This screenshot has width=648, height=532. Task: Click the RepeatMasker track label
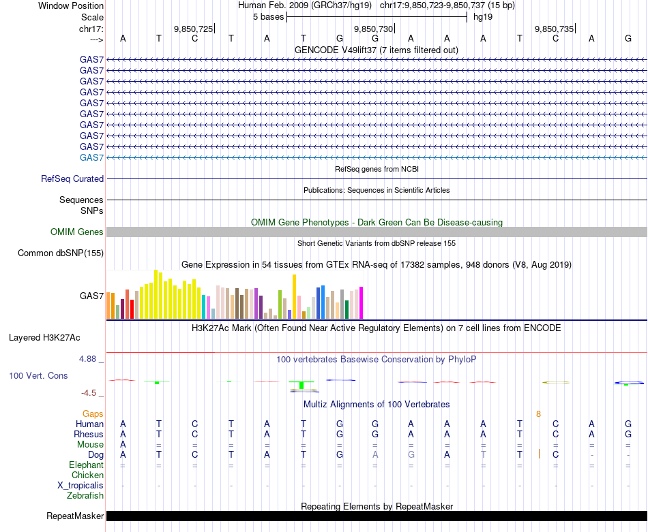[74, 516]
